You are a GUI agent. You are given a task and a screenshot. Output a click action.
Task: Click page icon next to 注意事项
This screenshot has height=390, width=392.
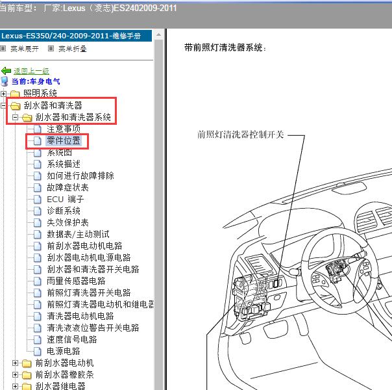click(x=37, y=129)
